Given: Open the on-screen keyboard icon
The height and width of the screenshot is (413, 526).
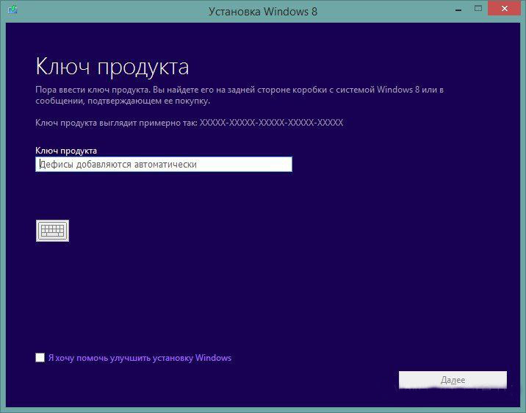Looking at the screenshot, I should [52, 231].
